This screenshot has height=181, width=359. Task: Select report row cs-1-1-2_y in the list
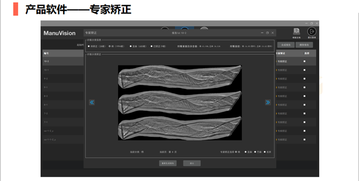point(63,140)
